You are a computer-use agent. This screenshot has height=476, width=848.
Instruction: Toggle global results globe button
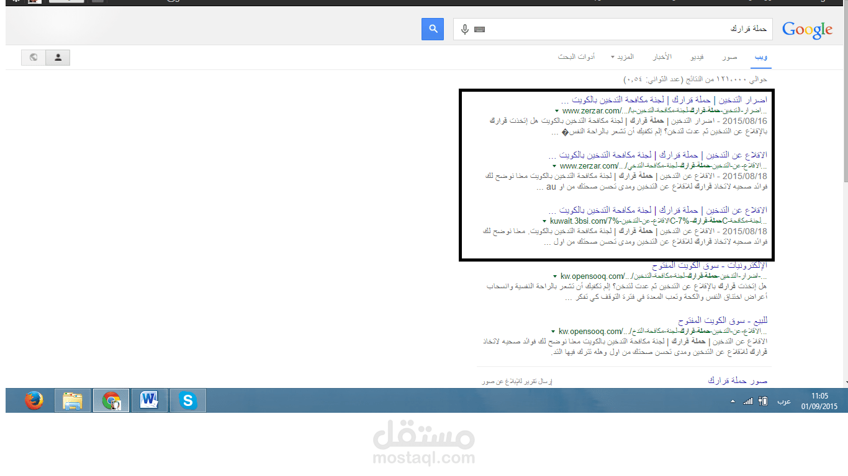coord(34,57)
